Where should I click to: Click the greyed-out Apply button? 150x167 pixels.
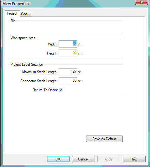109,159
